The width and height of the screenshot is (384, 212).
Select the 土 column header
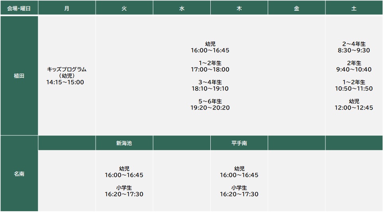354,8
